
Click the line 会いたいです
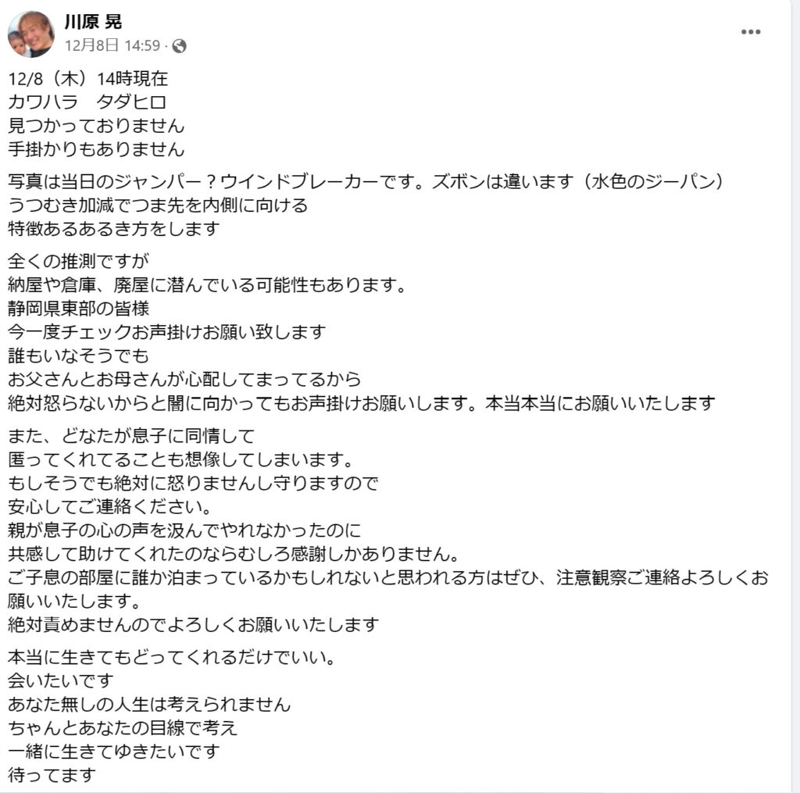point(61,681)
